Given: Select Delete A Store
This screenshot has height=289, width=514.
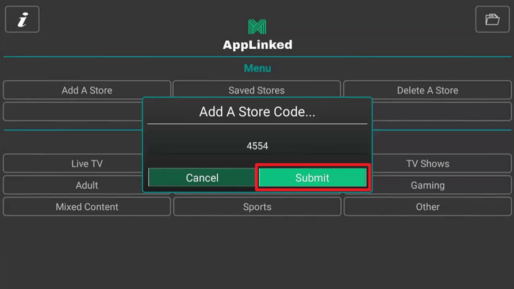Looking at the screenshot, I should [427, 90].
